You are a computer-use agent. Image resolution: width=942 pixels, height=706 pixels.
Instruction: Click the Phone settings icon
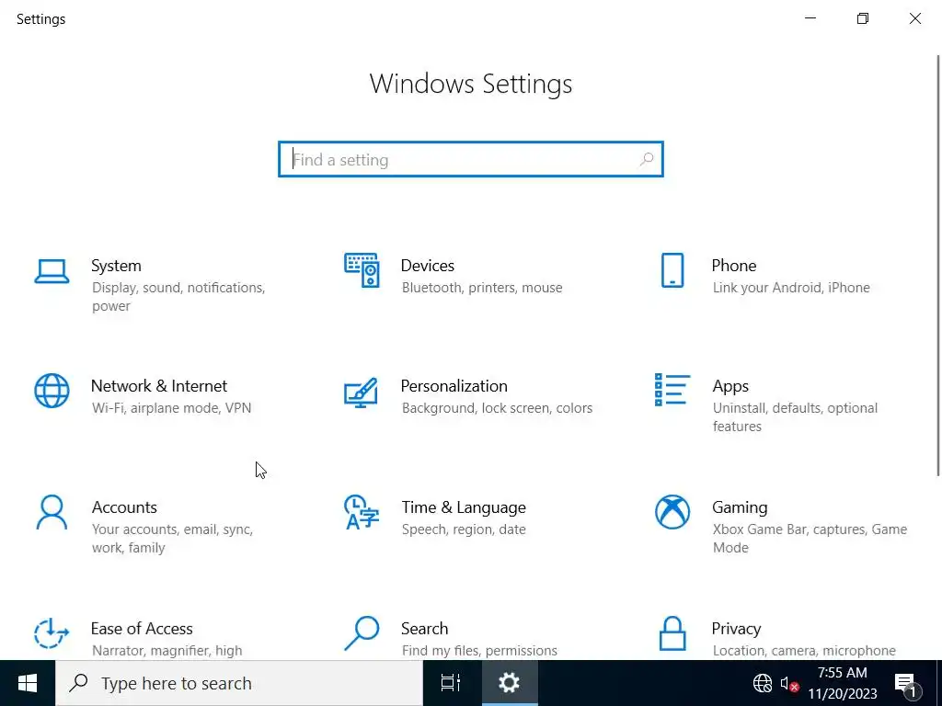(x=672, y=270)
